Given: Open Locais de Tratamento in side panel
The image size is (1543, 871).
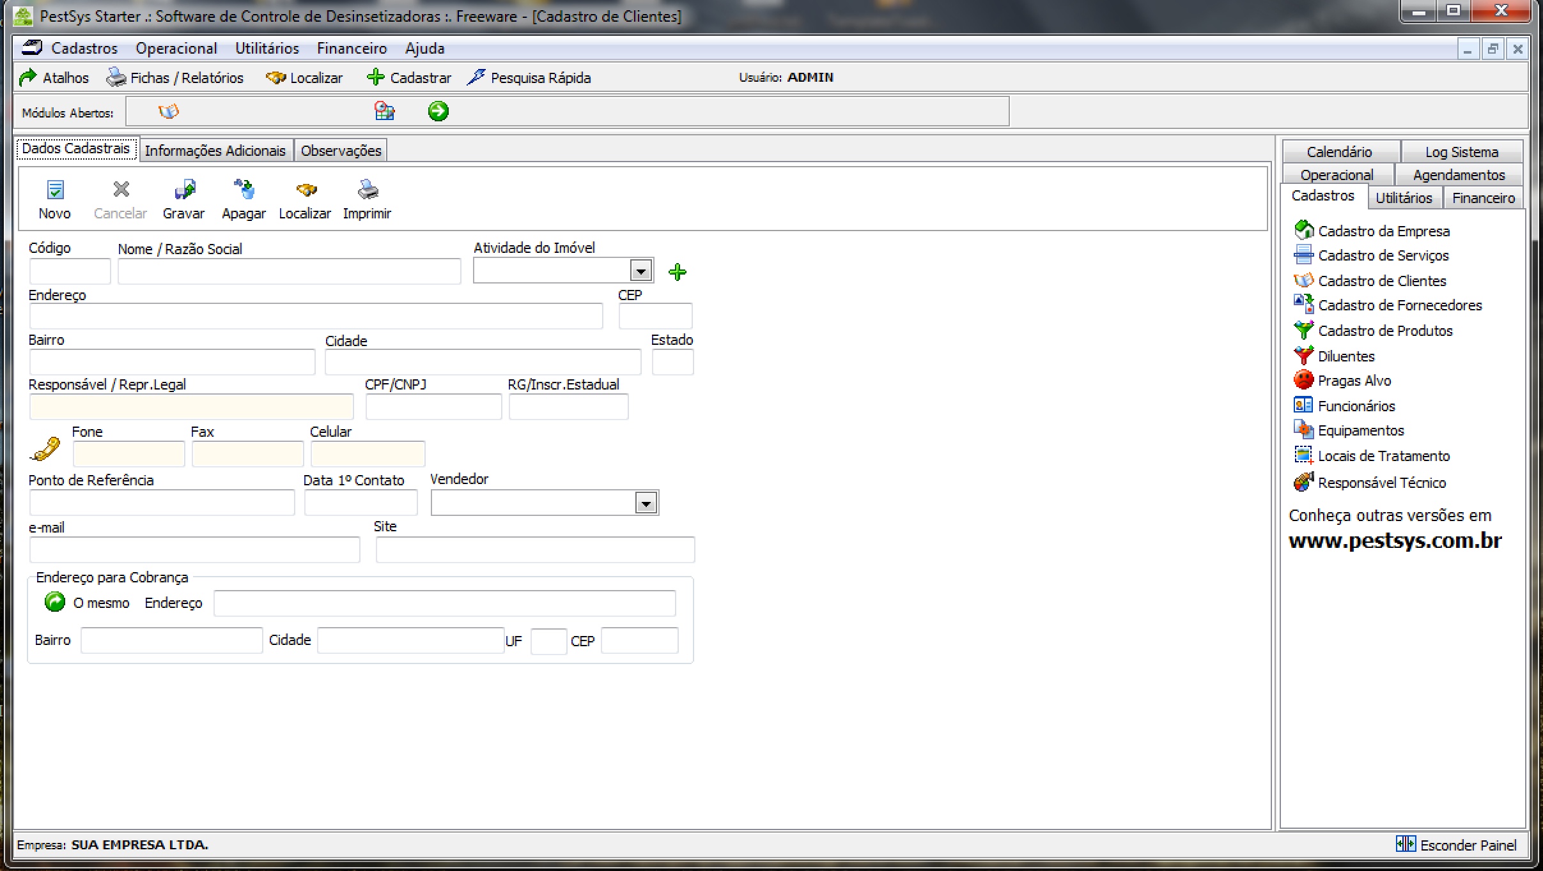Looking at the screenshot, I should [x=1372, y=456].
